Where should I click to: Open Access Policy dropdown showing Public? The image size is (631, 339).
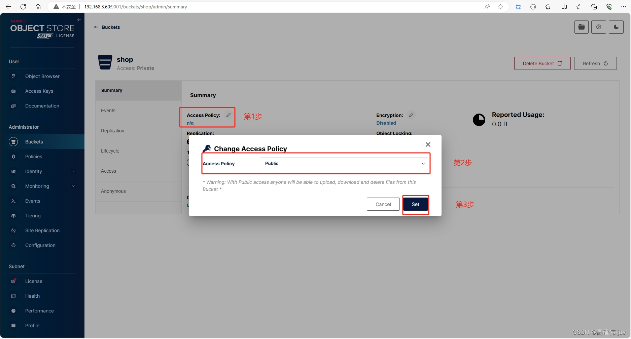click(344, 164)
